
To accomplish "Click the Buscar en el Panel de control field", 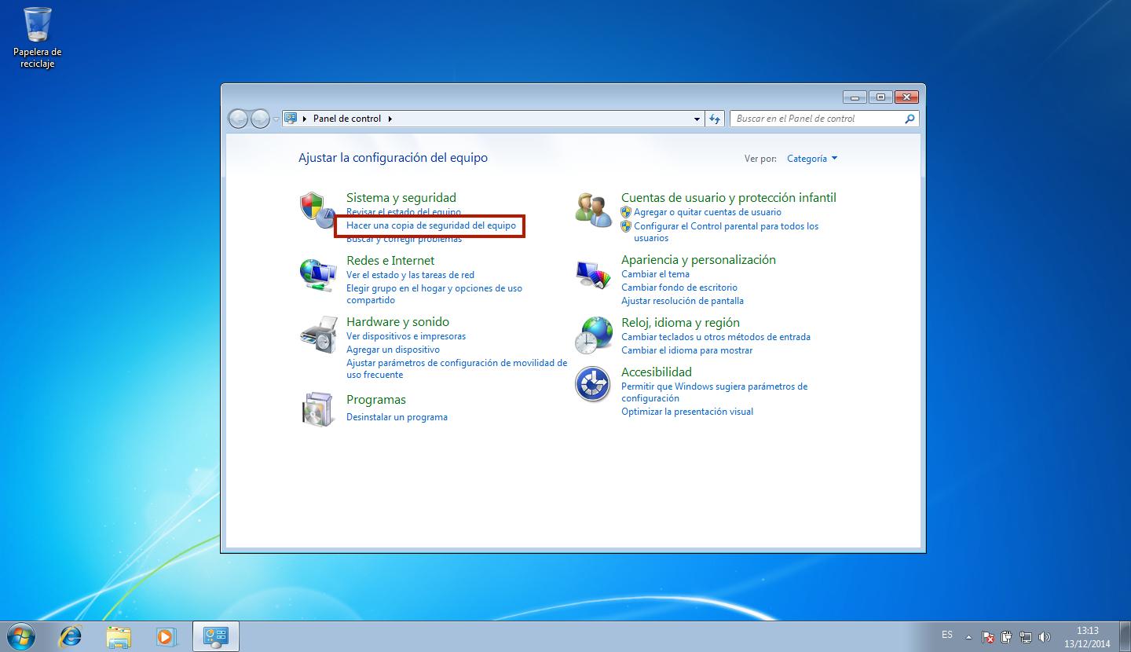I will pos(817,119).
